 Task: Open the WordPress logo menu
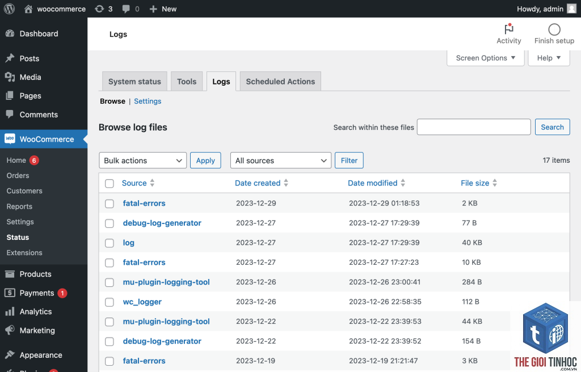point(9,9)
